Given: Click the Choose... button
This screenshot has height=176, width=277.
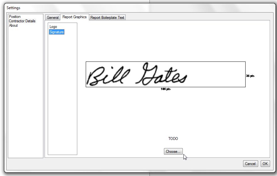Looking at the screenshot, I should coord(173,152).
